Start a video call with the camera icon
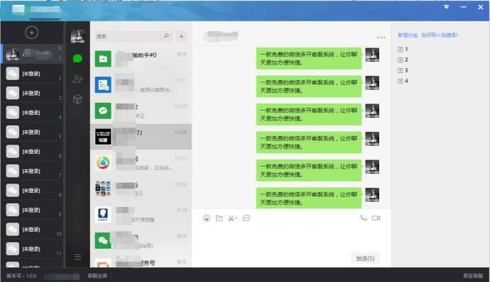Viewport: 490px width, 282px height. click(376, 218)
